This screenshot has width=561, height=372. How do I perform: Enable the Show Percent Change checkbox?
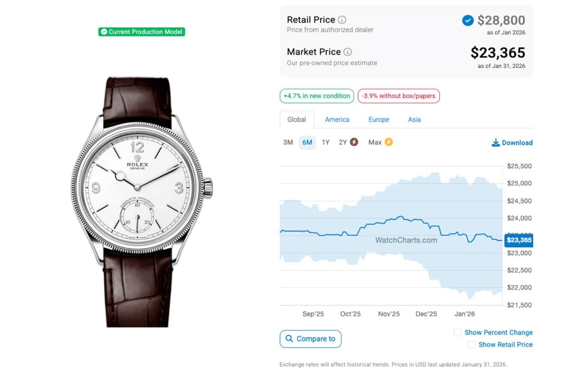(x=457, y=332)
